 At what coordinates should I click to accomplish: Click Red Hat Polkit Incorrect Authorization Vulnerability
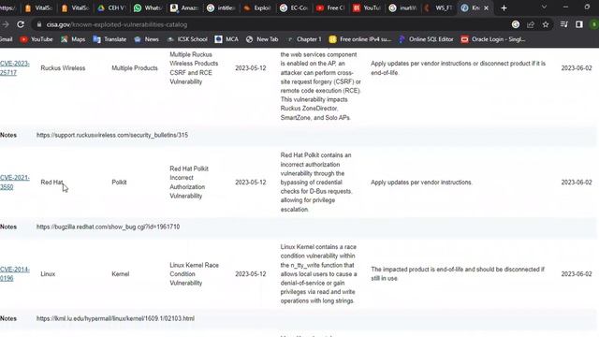[x=189, y=183]
